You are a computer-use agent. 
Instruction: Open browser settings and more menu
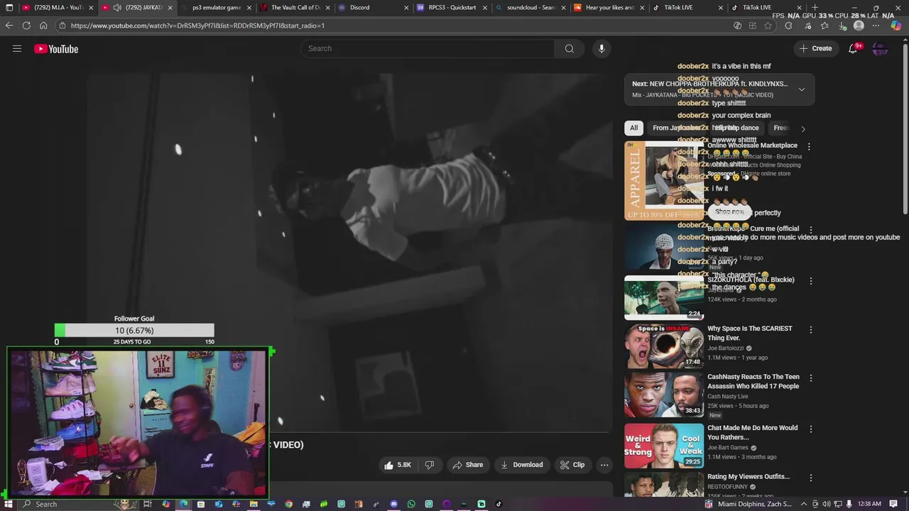coord(876,26)
